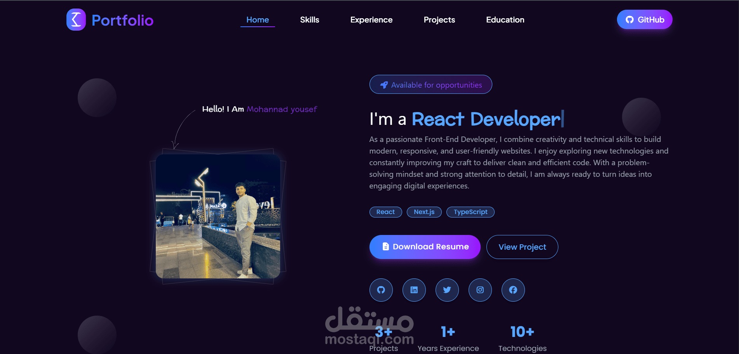Click the Portfolio logo icon
The width and height of the screenshot is (739, 354).
[x=76, y=20]
